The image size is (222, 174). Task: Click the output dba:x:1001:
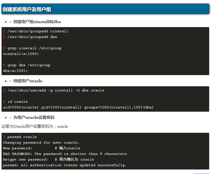coord(15,71)
